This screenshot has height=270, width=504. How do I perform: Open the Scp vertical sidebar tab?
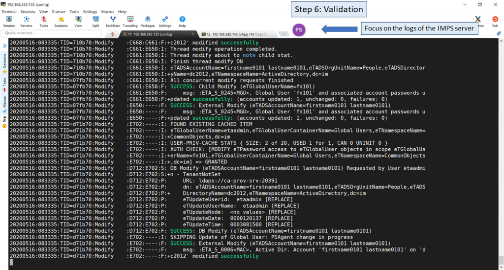[x=4, y=121]
